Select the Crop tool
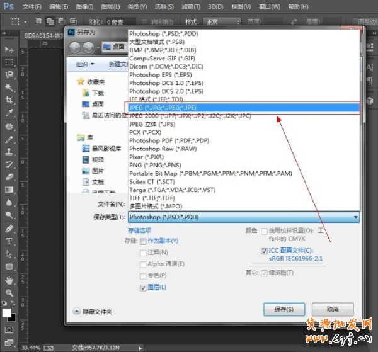This screenshot has height=352, width=378. click(9, 100)
